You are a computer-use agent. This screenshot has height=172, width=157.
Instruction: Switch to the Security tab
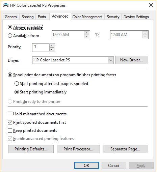pyautogui.click(x=113, y=17)
